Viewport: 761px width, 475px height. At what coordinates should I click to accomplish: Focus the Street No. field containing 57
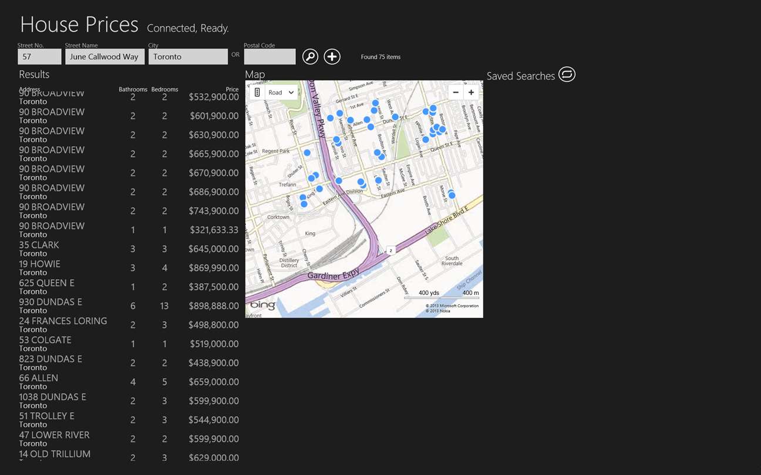click(x=39, y=56)
